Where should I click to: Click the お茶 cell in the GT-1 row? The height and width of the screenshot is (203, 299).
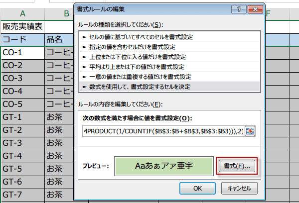(x=59, y=117)
